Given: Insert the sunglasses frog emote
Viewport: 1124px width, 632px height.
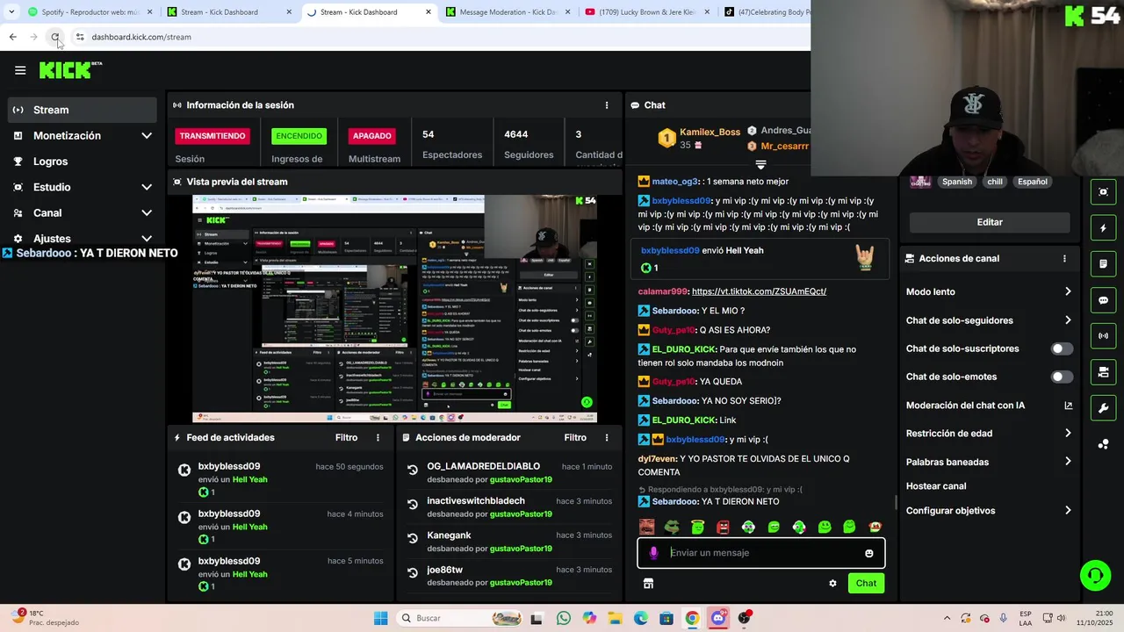Looking at the screenshot, I should click(x=672, y=527).
